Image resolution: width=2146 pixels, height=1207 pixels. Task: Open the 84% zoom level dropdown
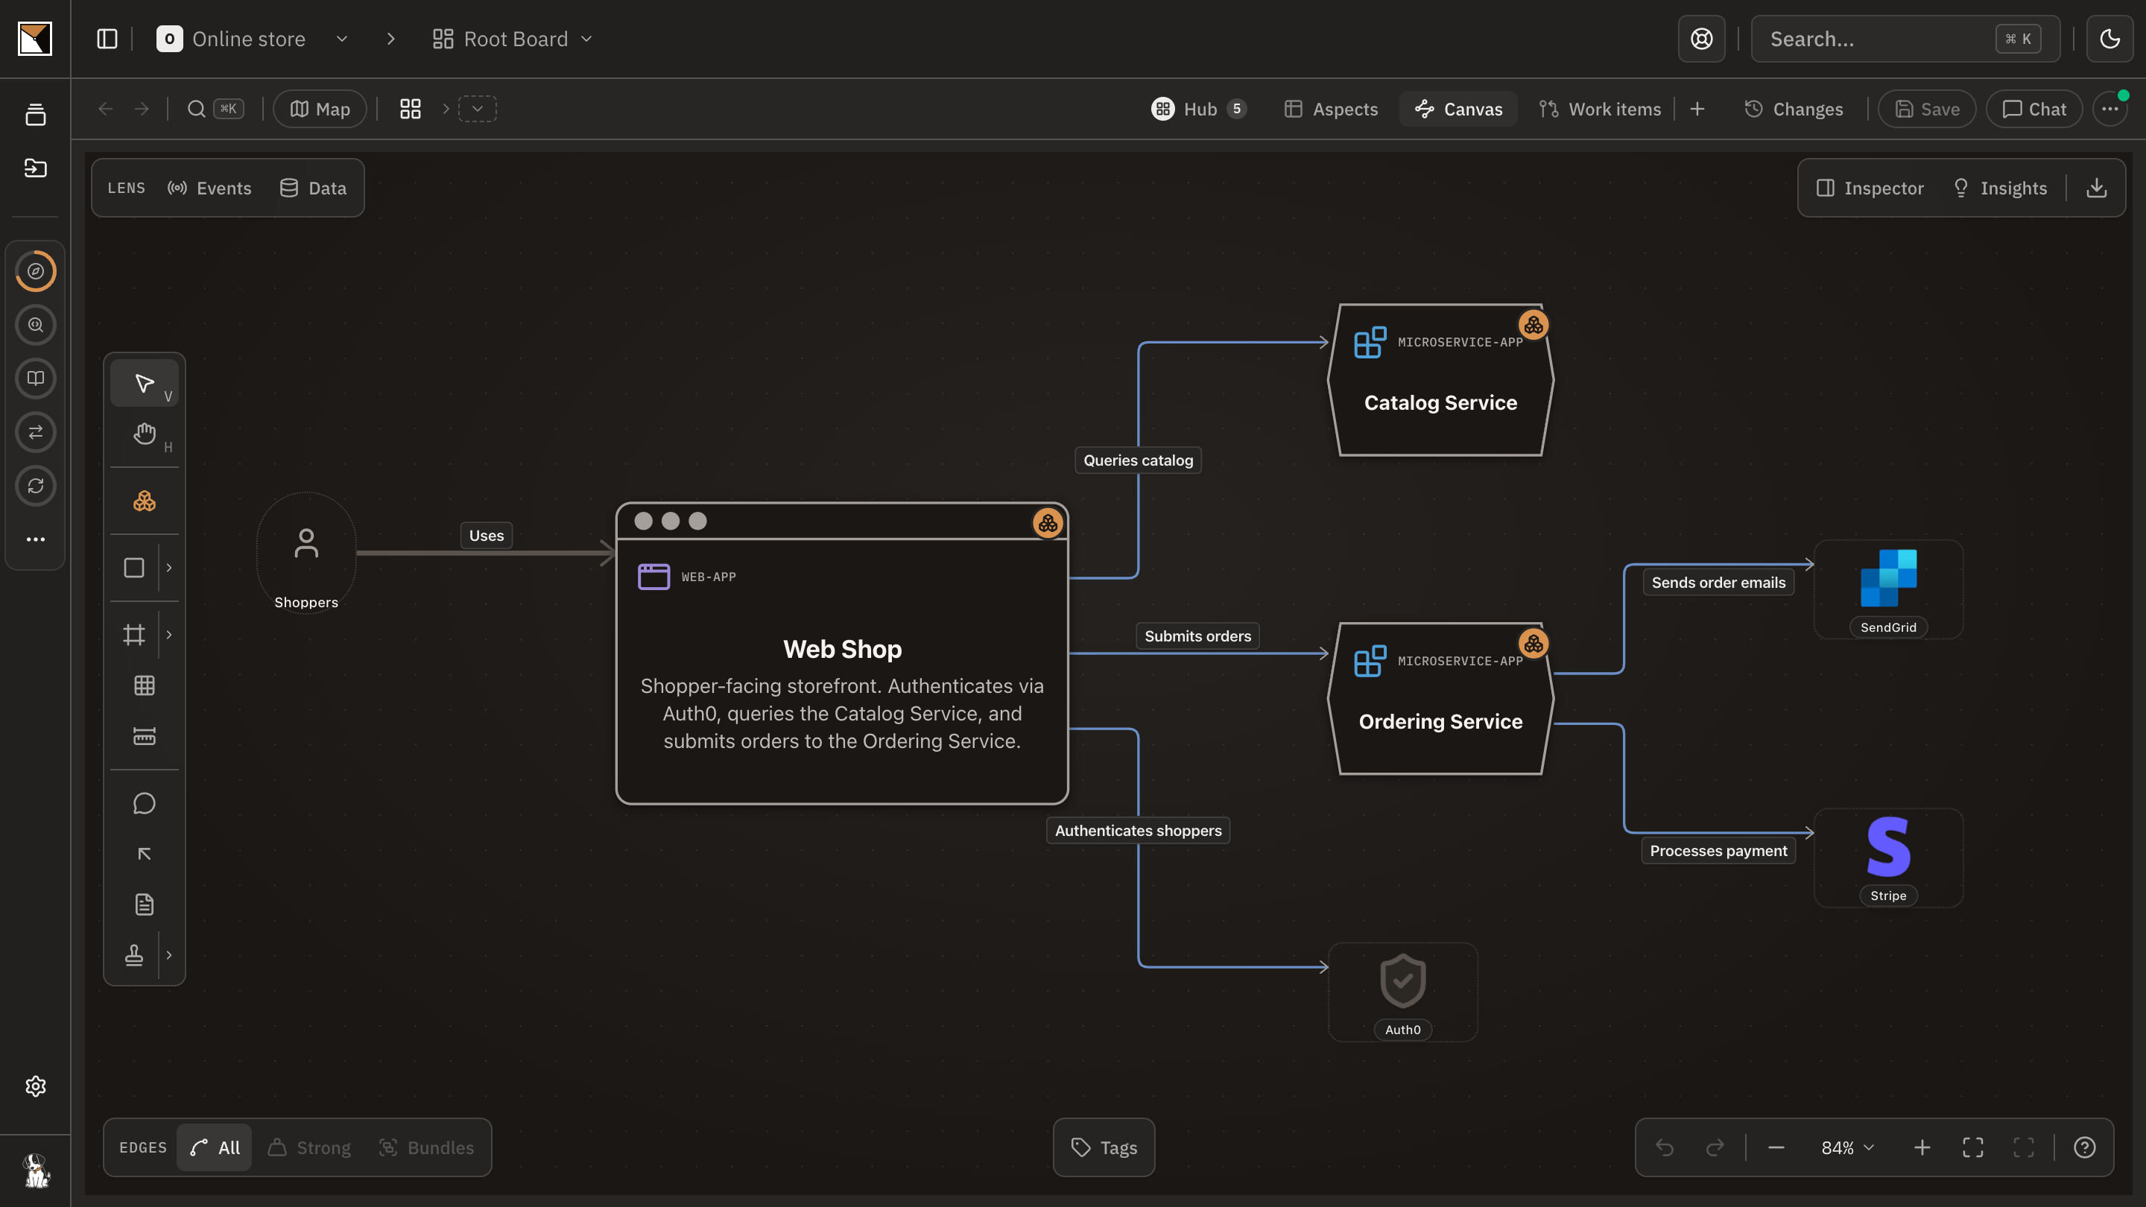[1847, 1147]
